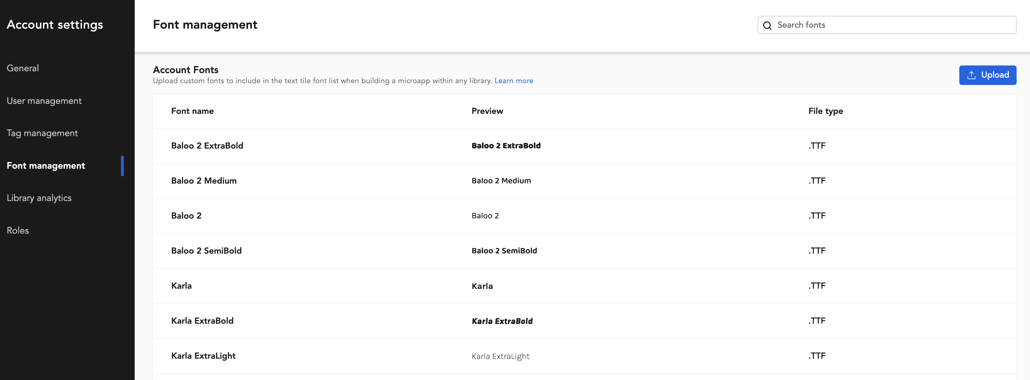
Task: Click the Baloo 2 ExtraBold preview text
Action: (x=506, y=146)
